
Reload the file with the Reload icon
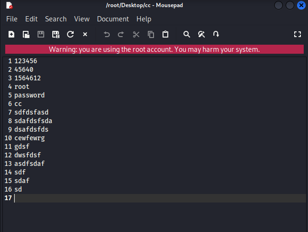tap(70, 34)
